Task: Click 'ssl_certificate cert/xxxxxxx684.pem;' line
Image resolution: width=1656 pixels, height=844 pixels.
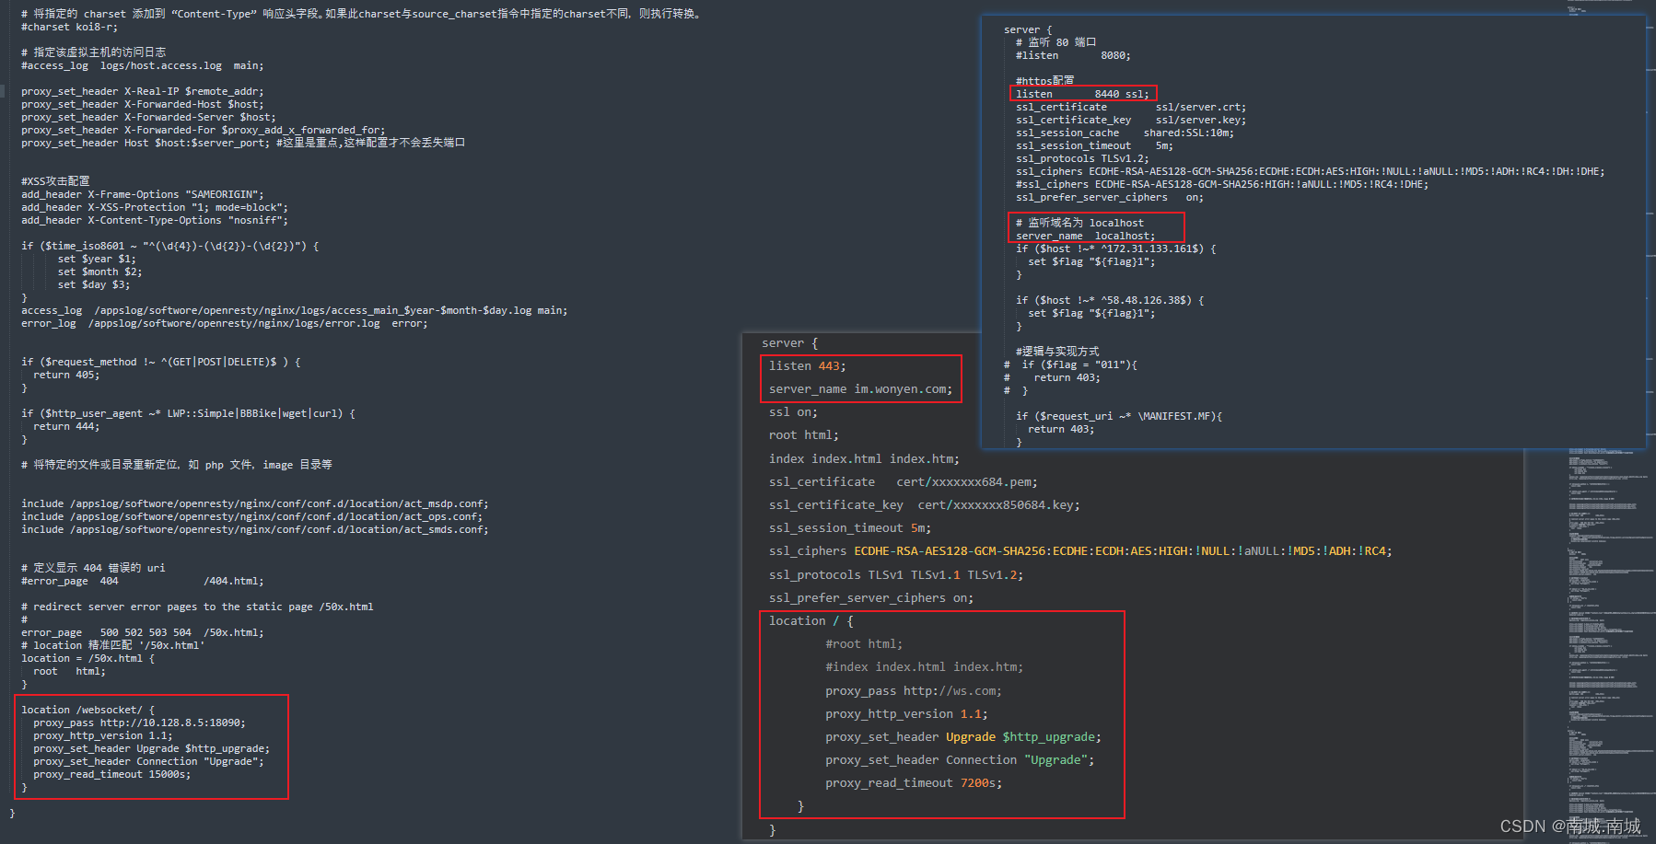Action: pos(903,481)
